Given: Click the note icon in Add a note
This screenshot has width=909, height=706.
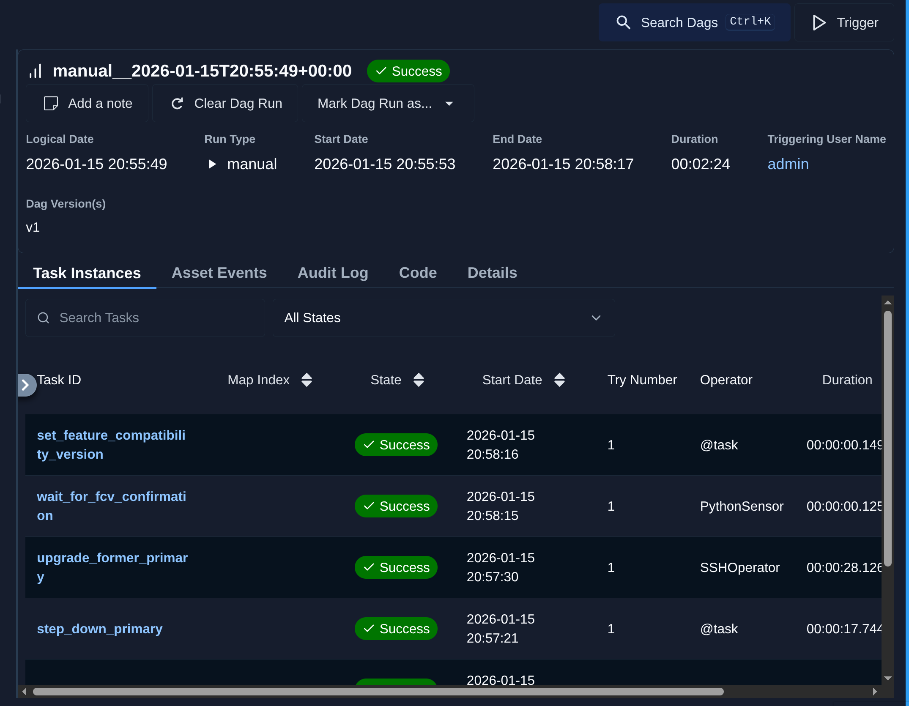Looking at the screenshot, I should point(51,103).
